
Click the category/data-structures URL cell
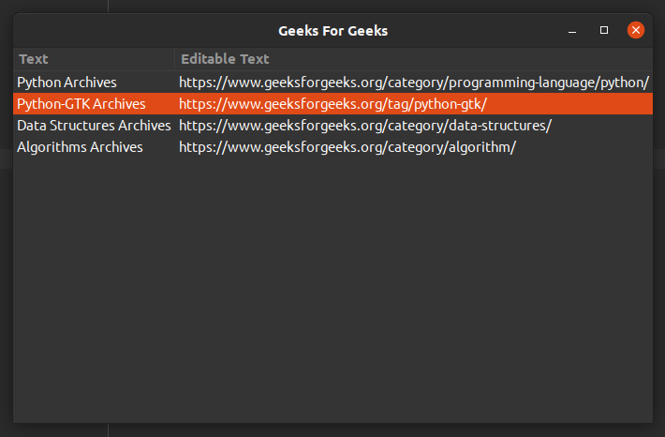point(365,126)
